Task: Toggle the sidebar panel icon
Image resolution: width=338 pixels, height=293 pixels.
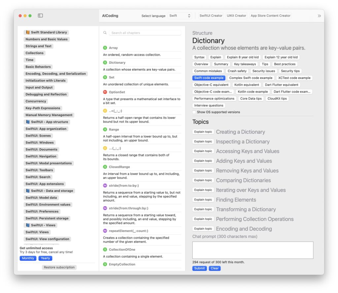Action: (x=40, y=16)
